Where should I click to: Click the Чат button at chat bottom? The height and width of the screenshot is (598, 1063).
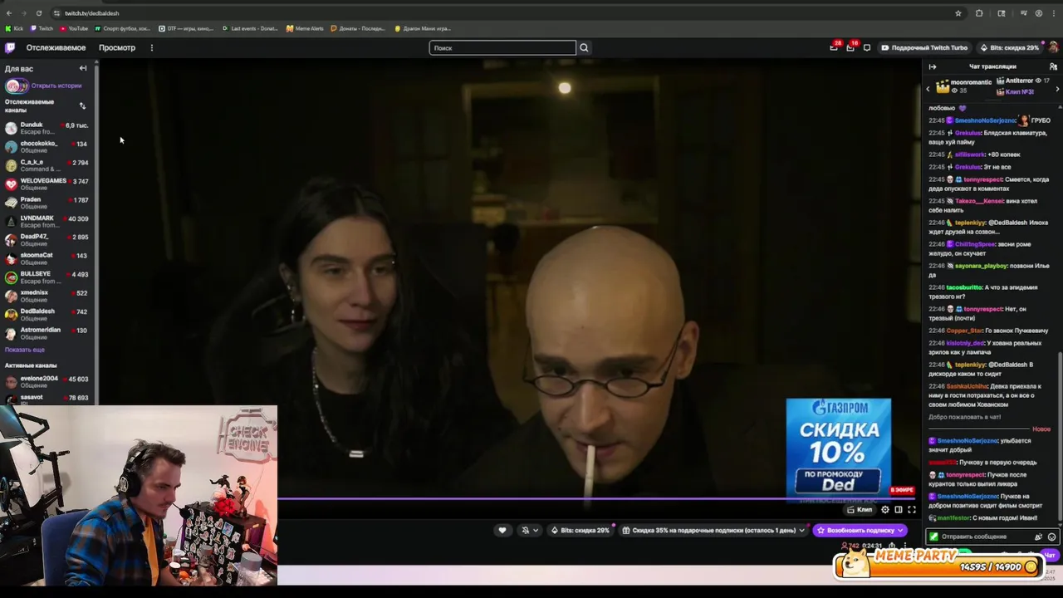coord(1049,555)
